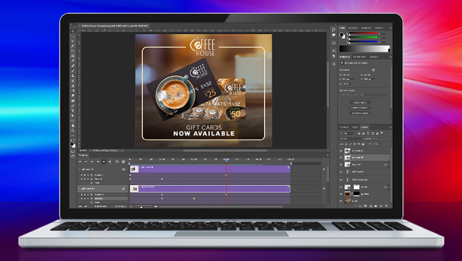462x261 pixels.
Task: Switch to the Libraries tab
Action: tap(373, 57)
